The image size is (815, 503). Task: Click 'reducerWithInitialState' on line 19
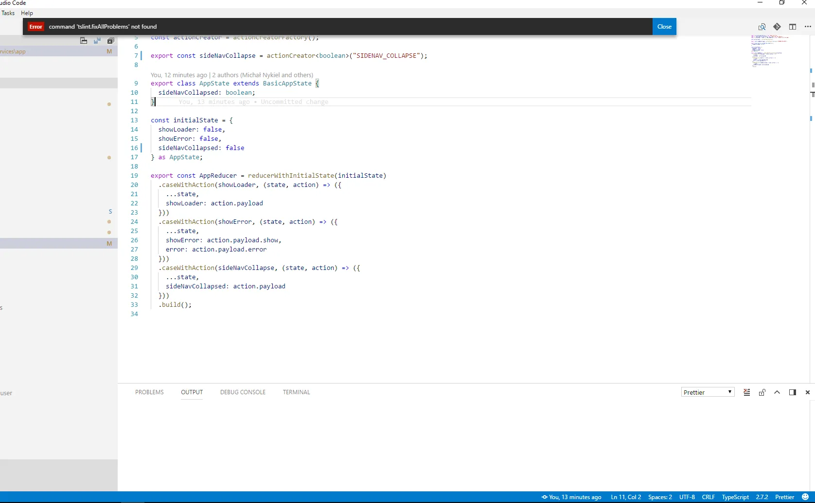coord(291,176)
